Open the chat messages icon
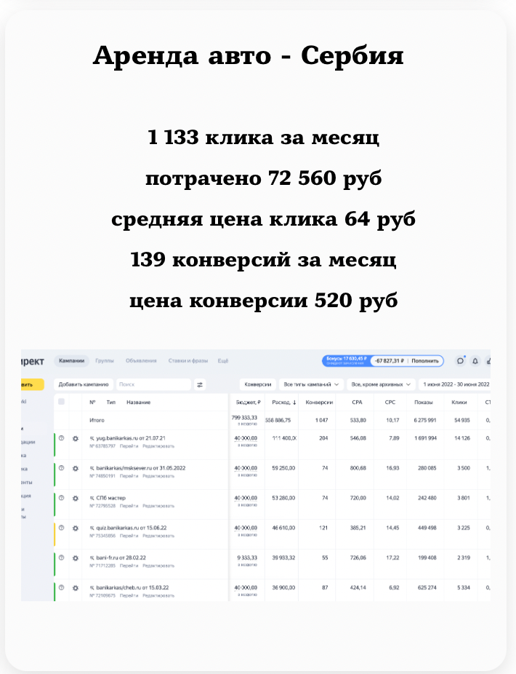Screen dimensions: 516x674 [x=460, y=360]
